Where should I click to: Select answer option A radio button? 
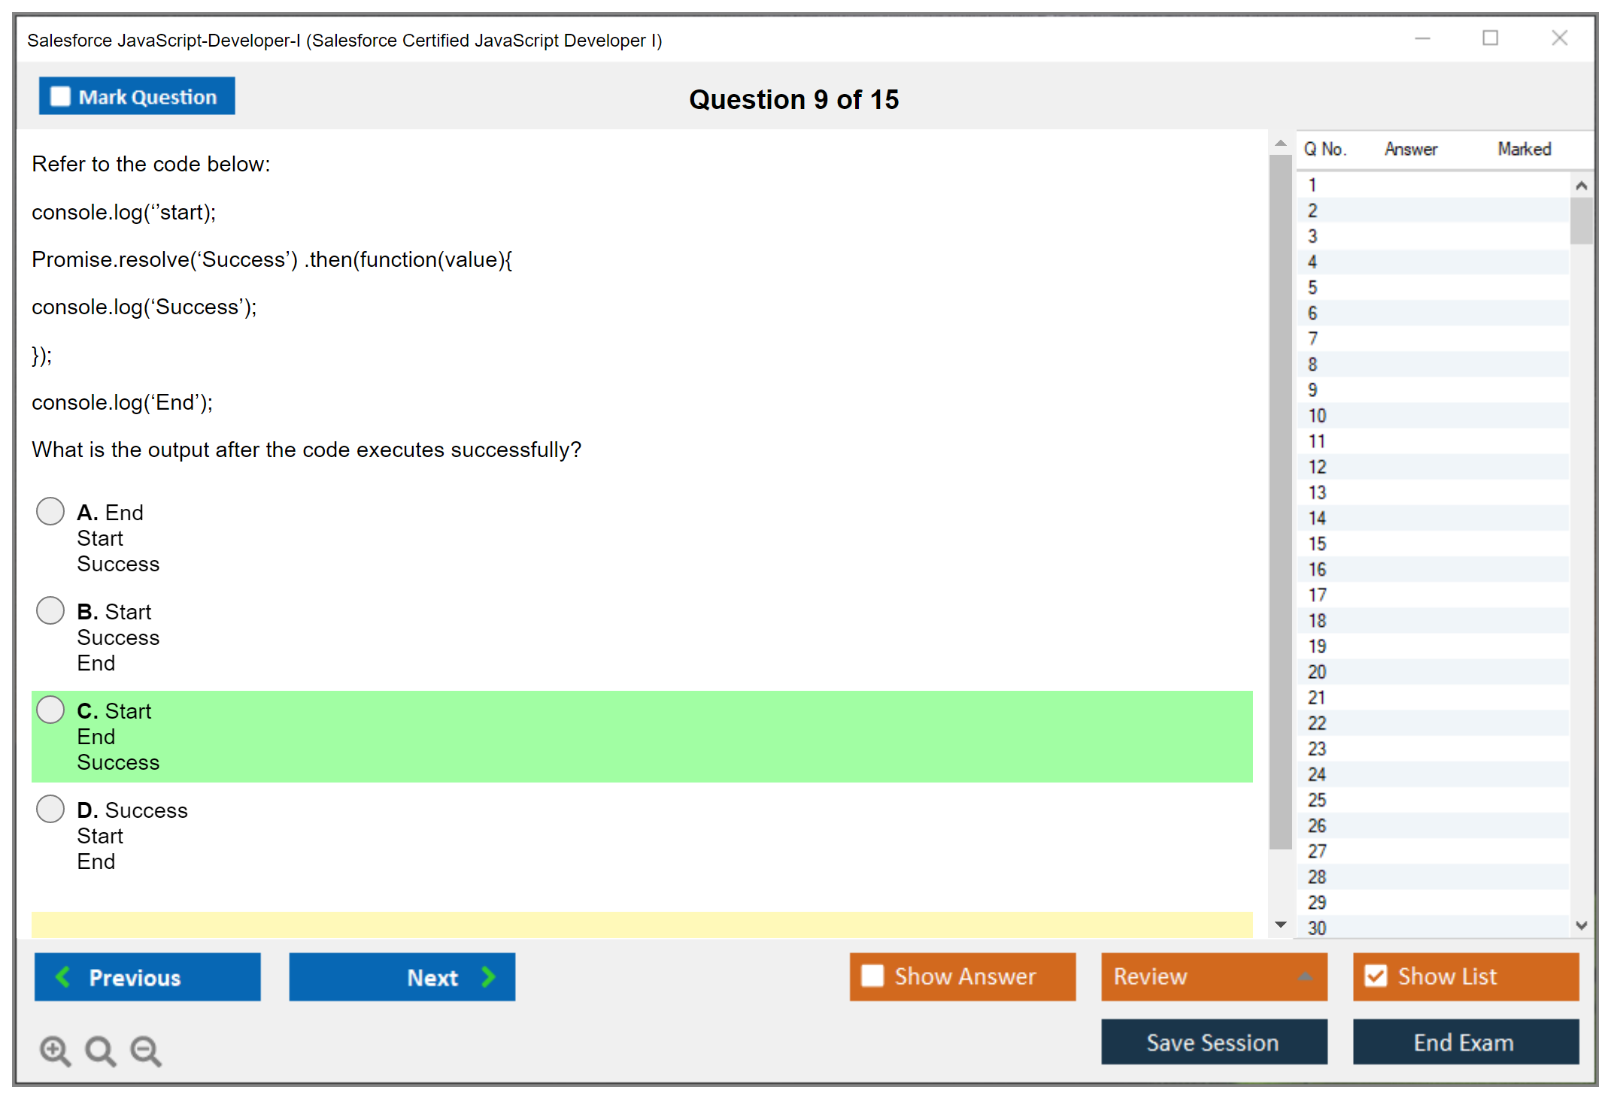[50, 511]
